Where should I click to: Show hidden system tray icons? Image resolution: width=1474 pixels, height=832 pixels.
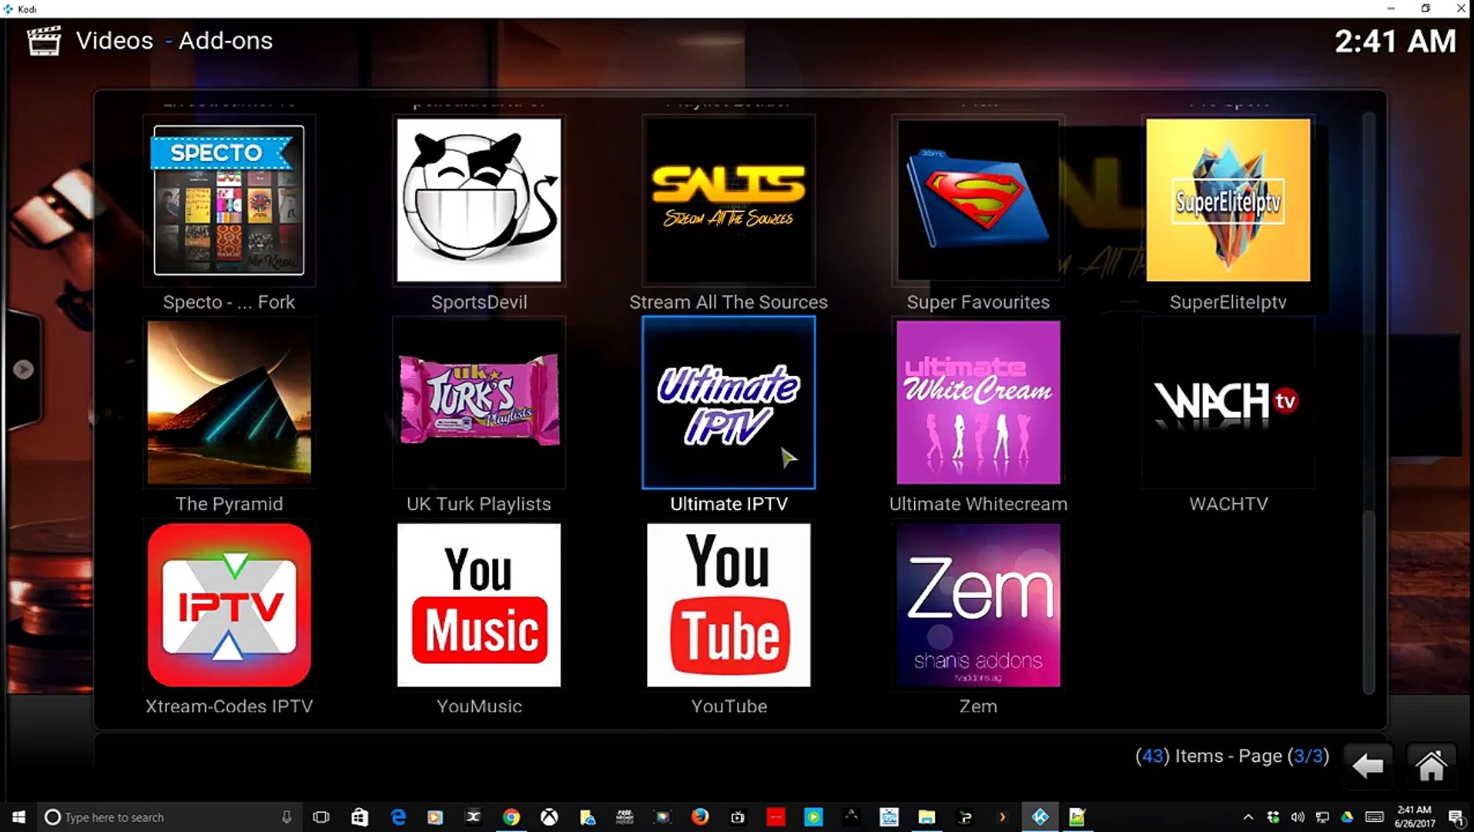1248,817
